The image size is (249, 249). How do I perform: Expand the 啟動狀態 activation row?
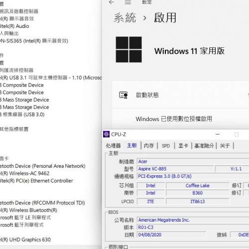pos(181,95)
